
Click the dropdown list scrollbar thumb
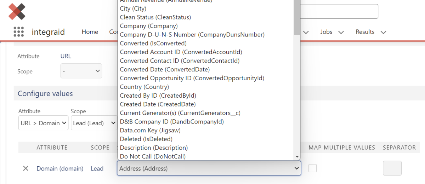(297, 17)
